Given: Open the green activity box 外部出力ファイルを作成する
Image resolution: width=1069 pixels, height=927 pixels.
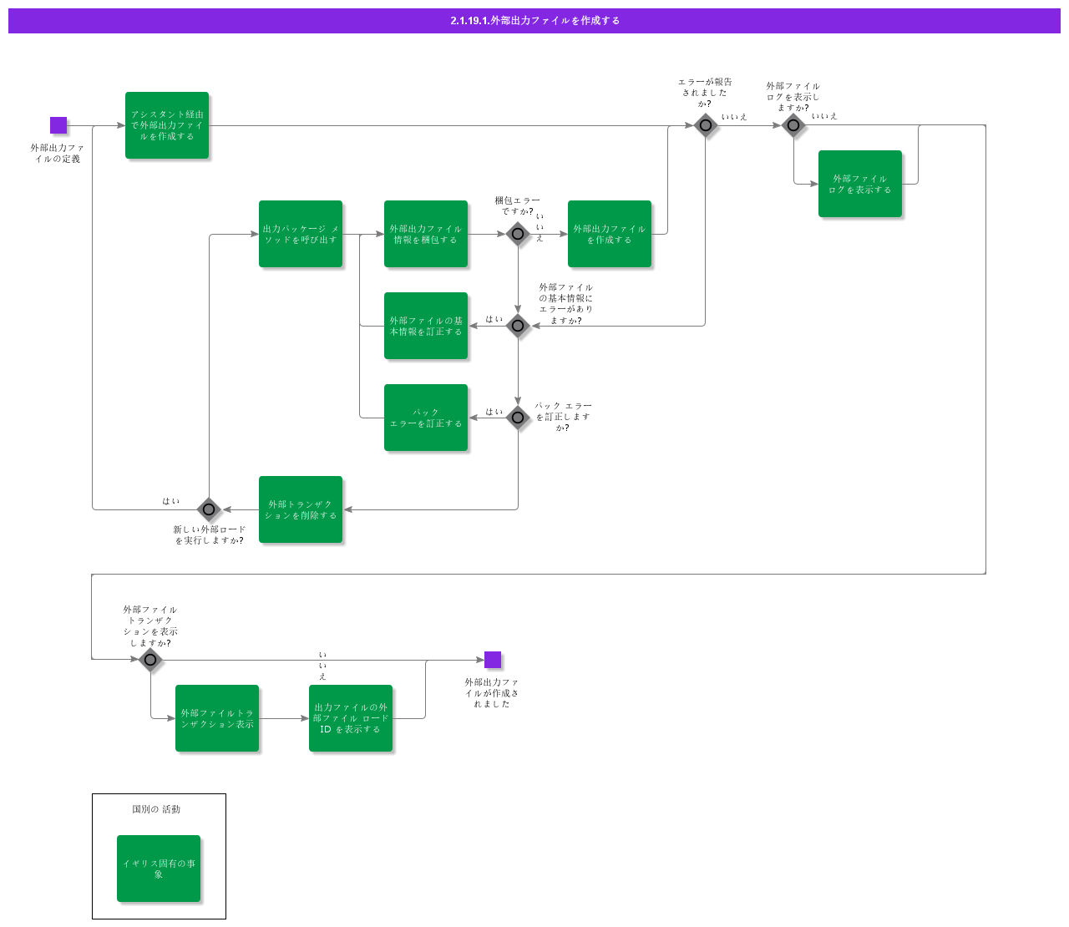Looking at the screenshot, I should click(610, 234).
